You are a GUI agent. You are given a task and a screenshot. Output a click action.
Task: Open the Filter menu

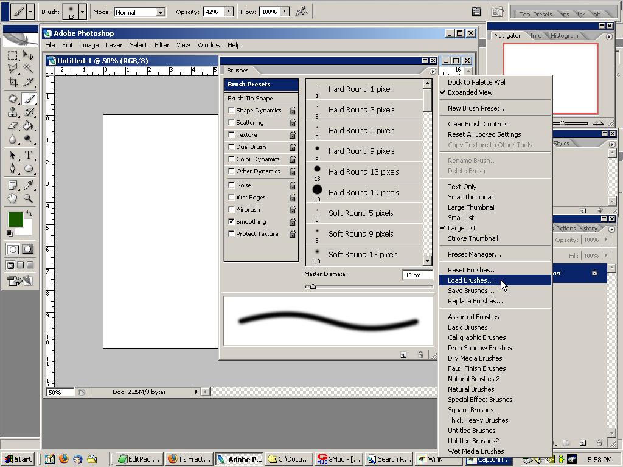click(162, 44)
